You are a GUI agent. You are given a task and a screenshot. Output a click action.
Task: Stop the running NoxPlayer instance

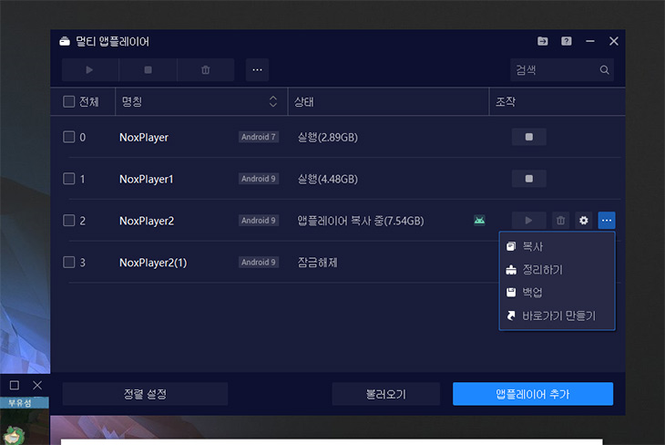coord(529,137)
